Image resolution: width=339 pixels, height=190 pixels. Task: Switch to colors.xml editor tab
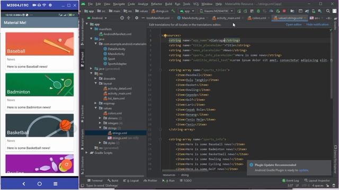click(257, 18)
